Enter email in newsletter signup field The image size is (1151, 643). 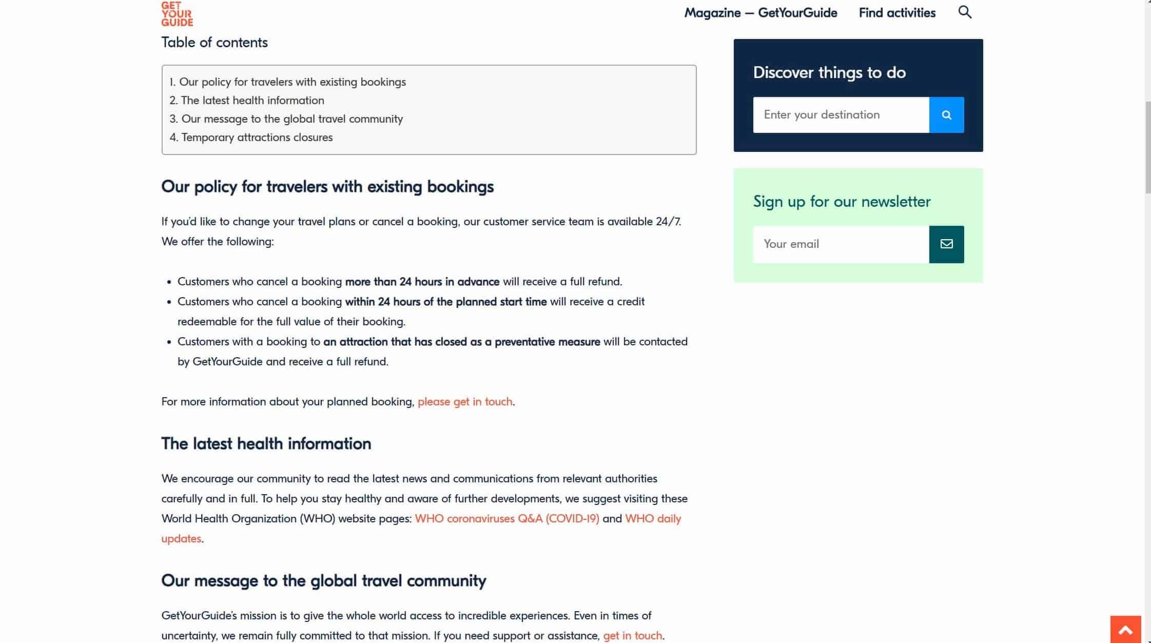pyautogui.click(x=841, y=244)
